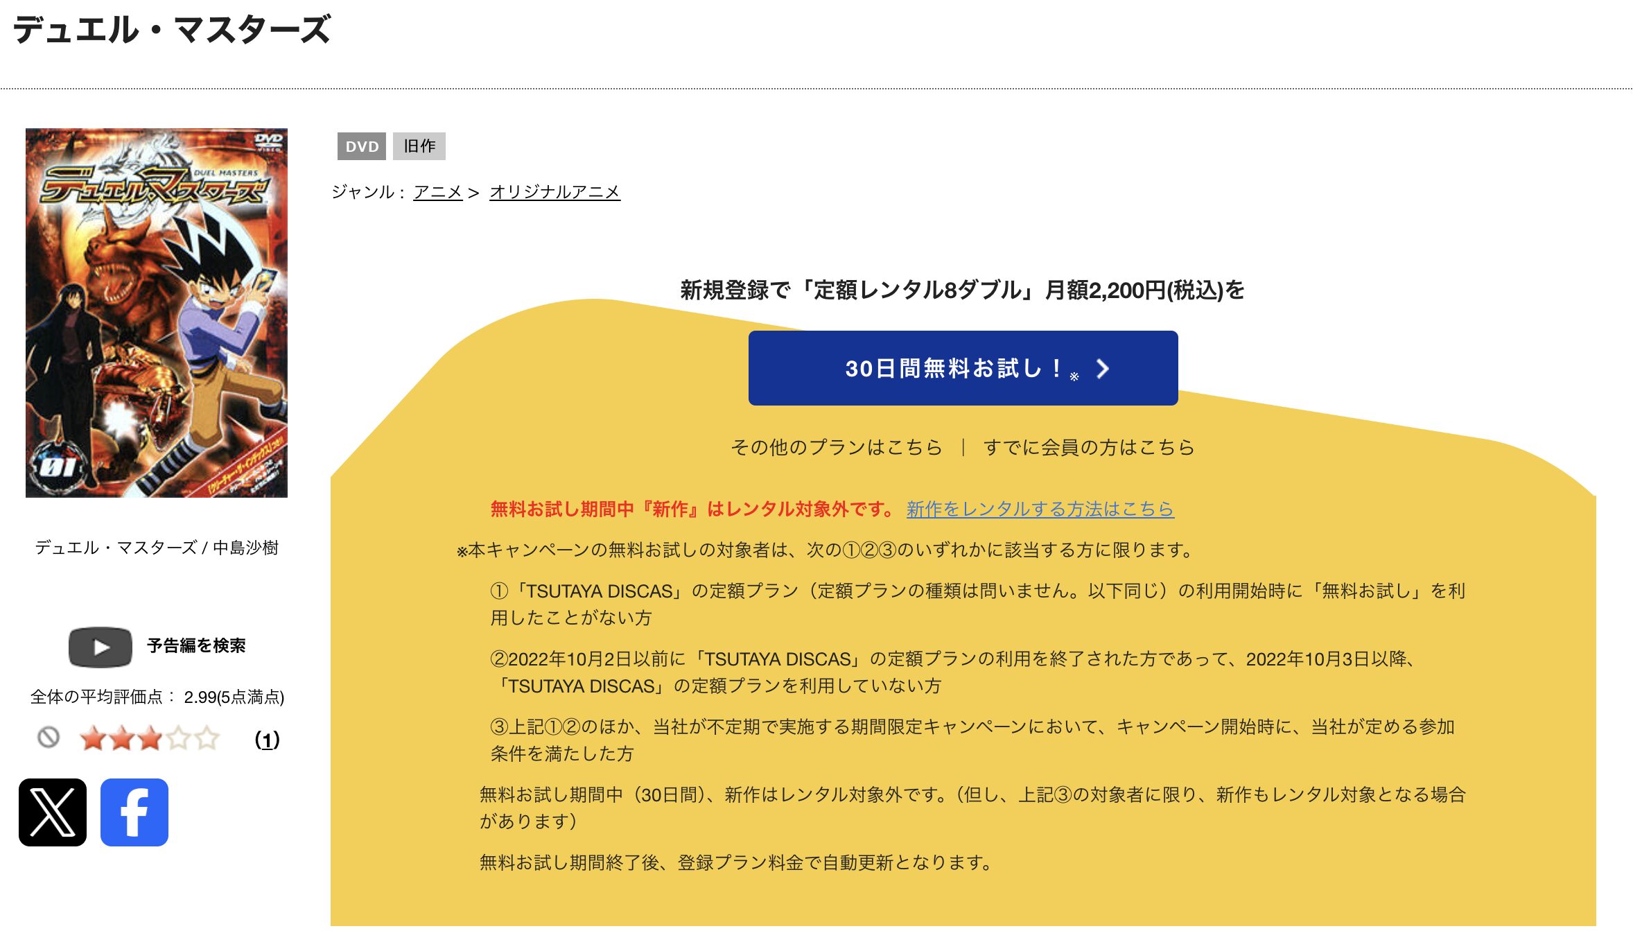This screenshot has height=940, width=1633.
Task: Rate two stars (second star)
Action: 121,738
